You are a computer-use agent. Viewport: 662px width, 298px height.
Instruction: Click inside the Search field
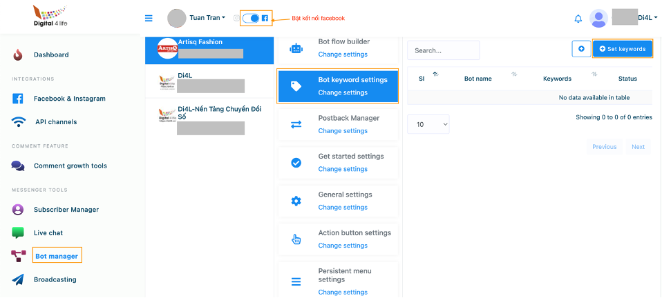pyautogui.click(x=443, y=50)
